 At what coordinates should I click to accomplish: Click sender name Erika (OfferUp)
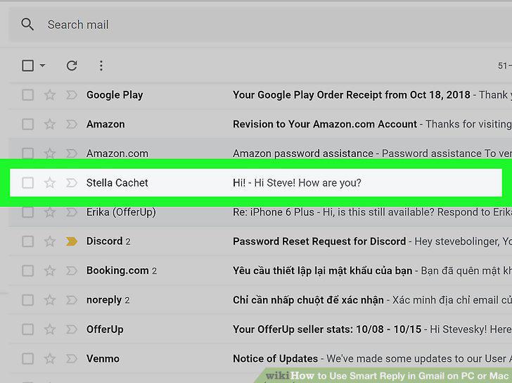click(121, 212)
